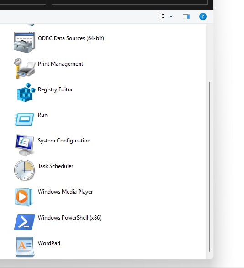Select the "System Configuration" label
This screenshot has height=268, width=244.
(64, 141)
